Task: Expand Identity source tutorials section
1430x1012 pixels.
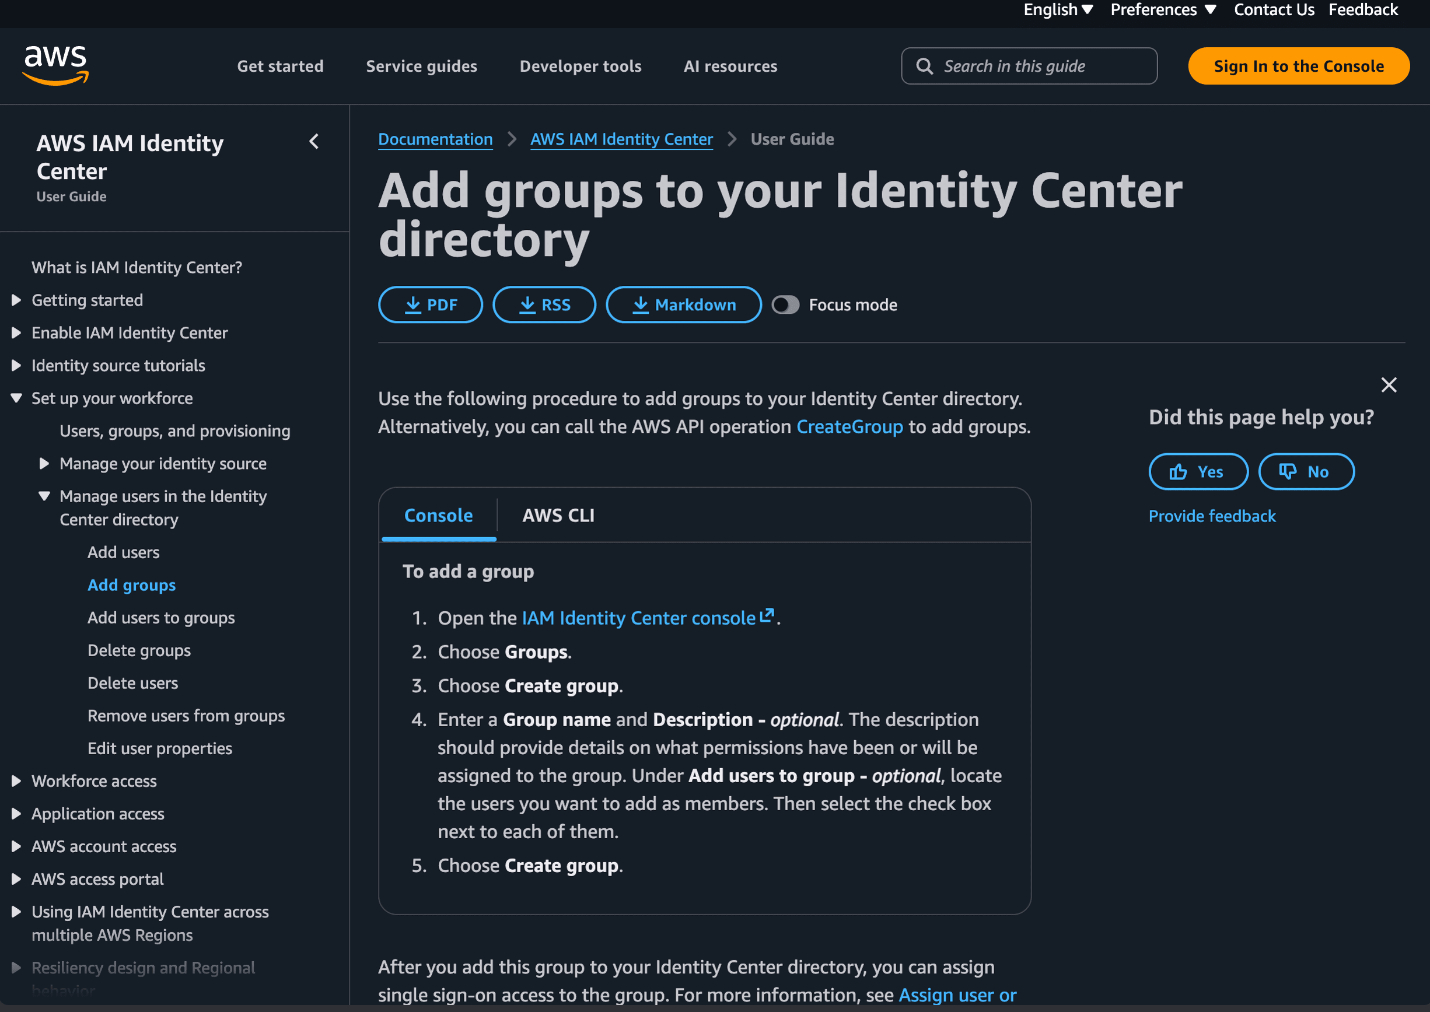Action: 17,365
